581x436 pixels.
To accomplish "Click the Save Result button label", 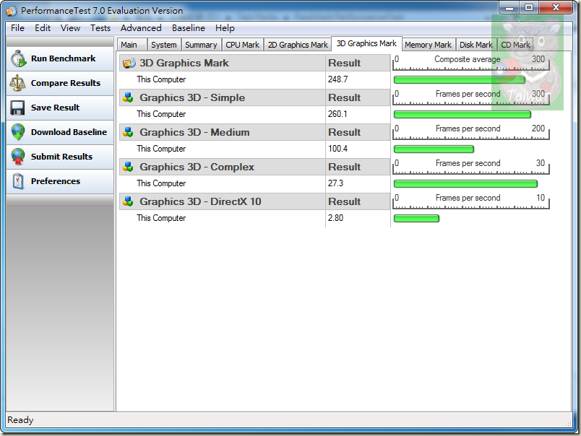I will click(55, 108).
